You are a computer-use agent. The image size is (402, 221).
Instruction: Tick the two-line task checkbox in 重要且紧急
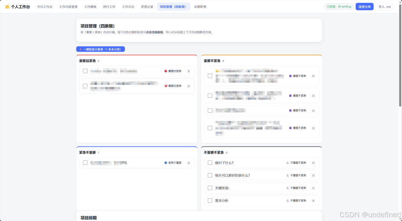click(85, 86)
